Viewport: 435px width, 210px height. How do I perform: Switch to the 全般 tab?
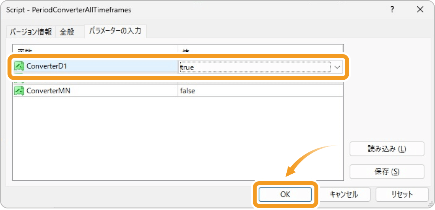click(x=67, y=32)
